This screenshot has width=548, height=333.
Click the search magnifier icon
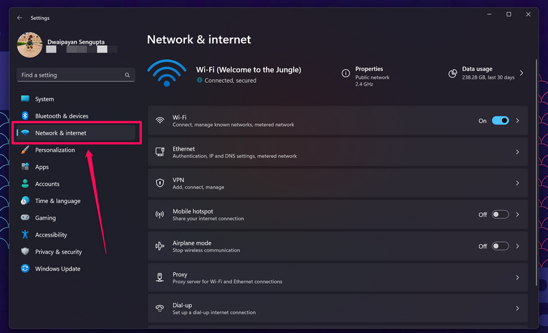(127, 75)
